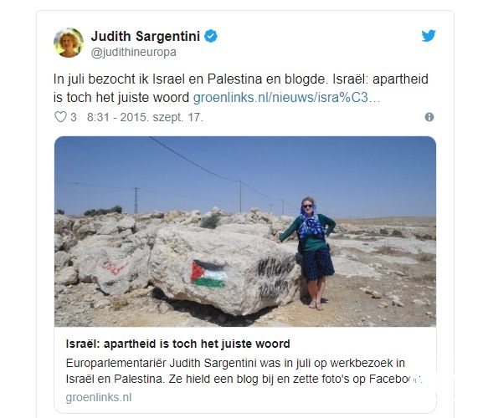Click the card description about Europarlementariër

click(244, 371)
